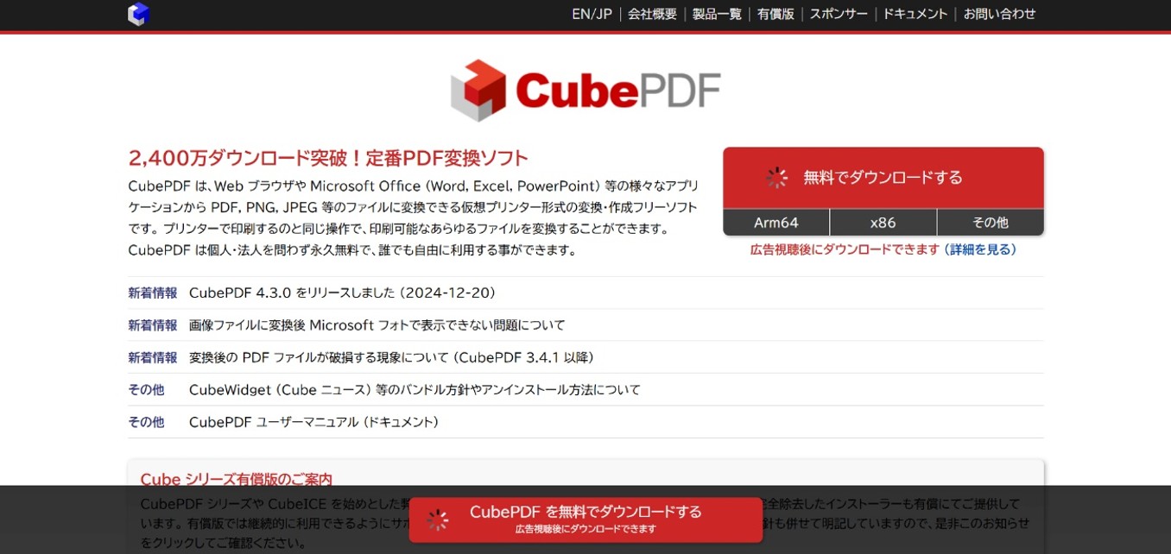Open the Microsoft フォト display issue article
1171x554 pixels.
[x=376, y=324]
